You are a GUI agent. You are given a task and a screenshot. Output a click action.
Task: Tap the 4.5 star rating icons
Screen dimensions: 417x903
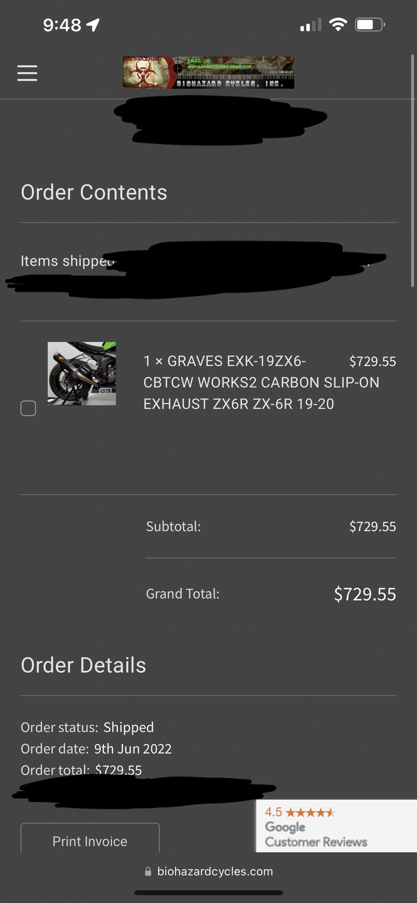[x=310, y=812]
